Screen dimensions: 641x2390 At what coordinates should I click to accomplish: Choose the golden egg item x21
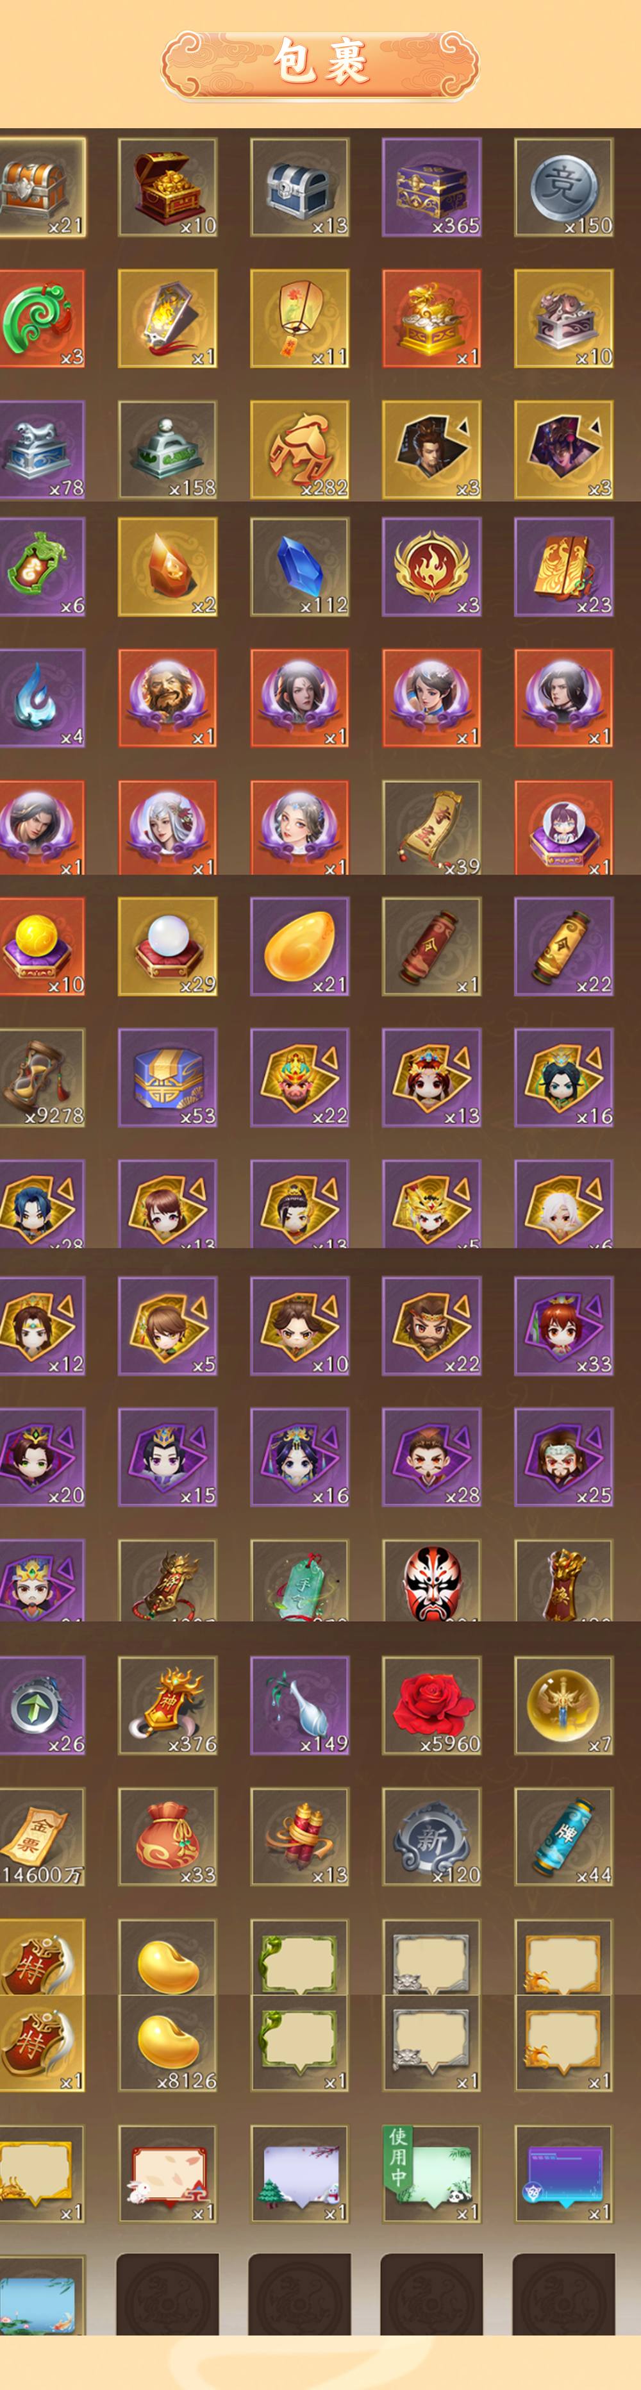pyautogui.click(x=299, y=946)
